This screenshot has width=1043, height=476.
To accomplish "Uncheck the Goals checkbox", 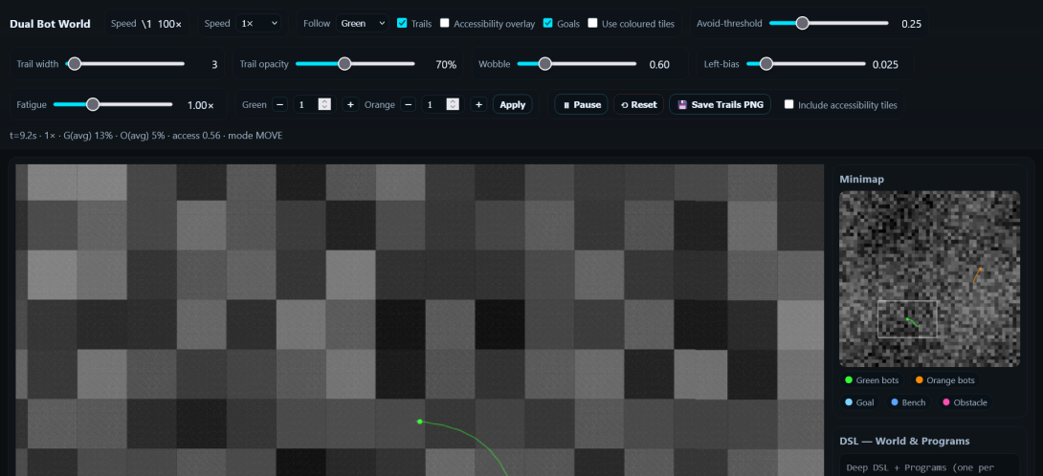I will point(548,23).
